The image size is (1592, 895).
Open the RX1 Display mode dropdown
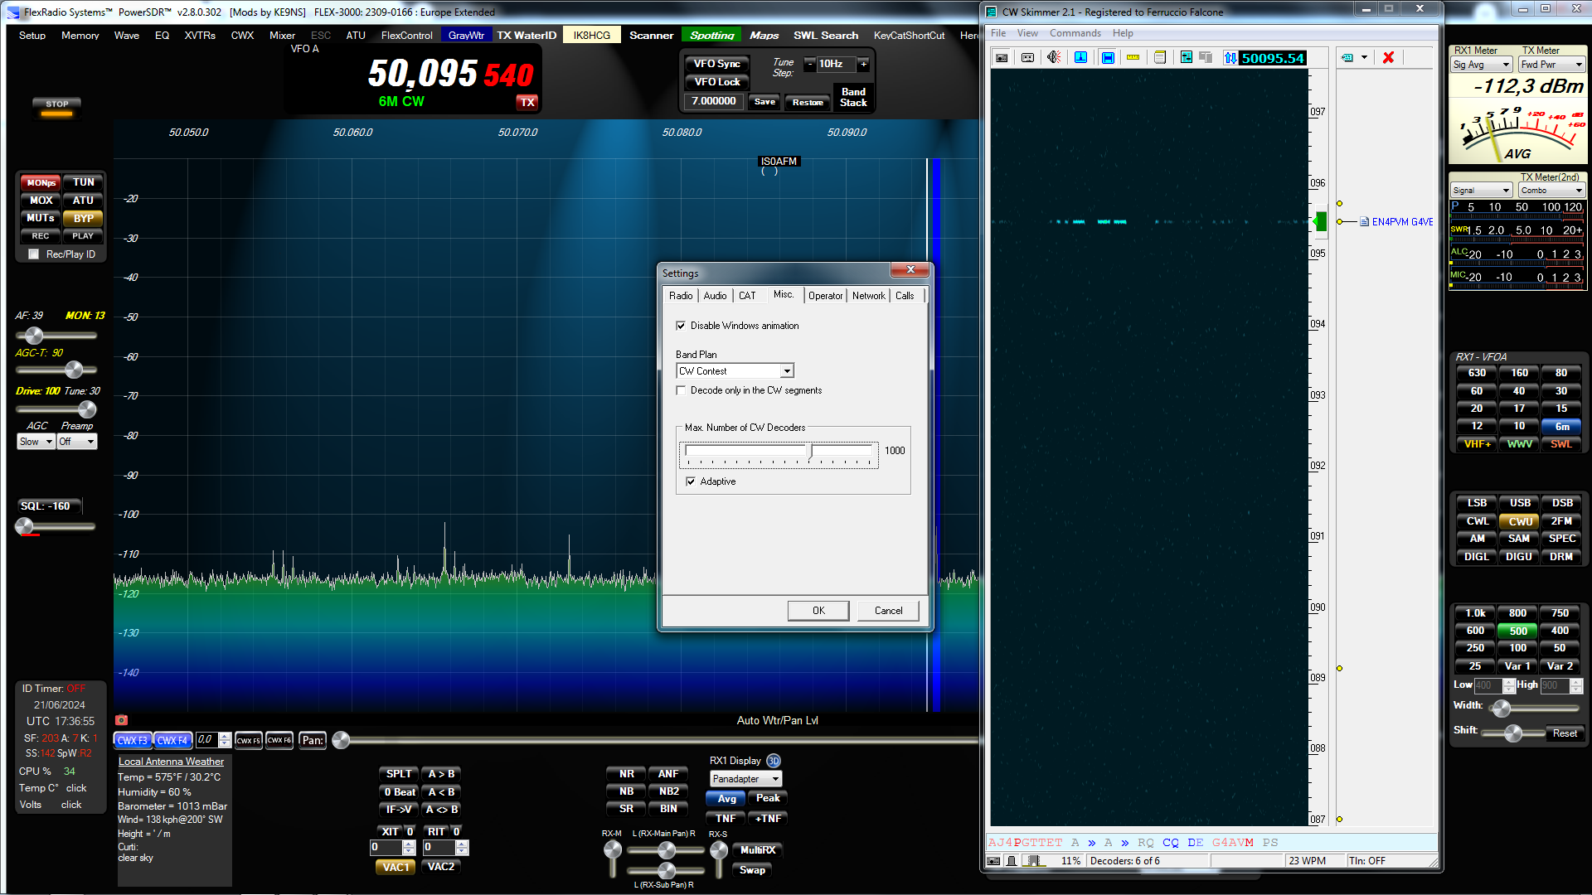click(x=745, y=778)
